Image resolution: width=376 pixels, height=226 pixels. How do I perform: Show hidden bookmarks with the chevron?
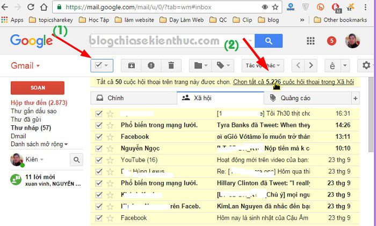pos(302,20)
